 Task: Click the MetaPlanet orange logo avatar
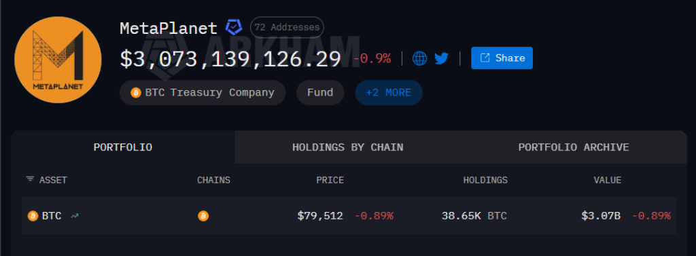(58, 60)
